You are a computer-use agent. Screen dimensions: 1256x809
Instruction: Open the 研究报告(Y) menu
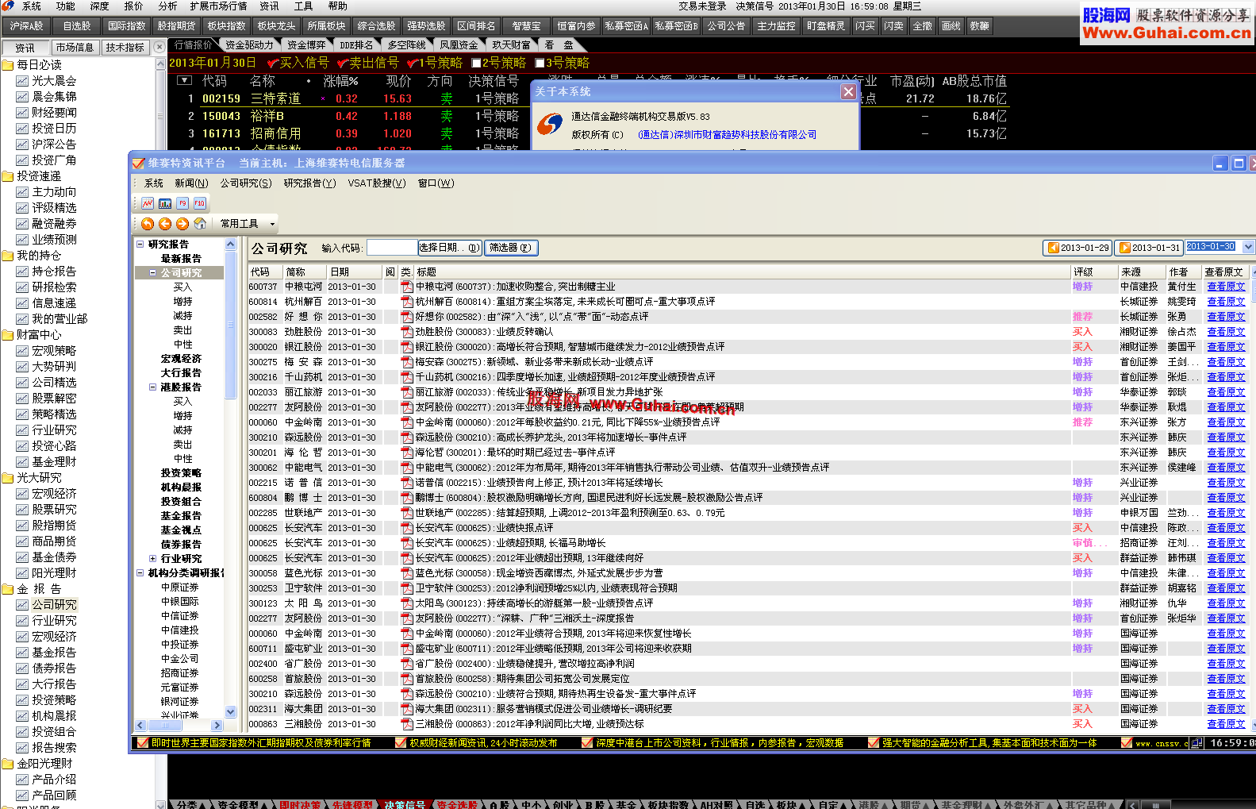click(310, 183)
